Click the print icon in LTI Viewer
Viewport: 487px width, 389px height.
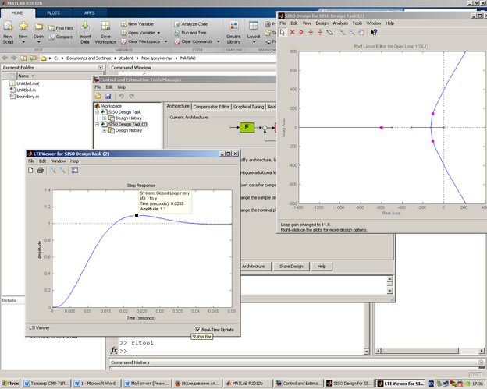click(41, 169)
